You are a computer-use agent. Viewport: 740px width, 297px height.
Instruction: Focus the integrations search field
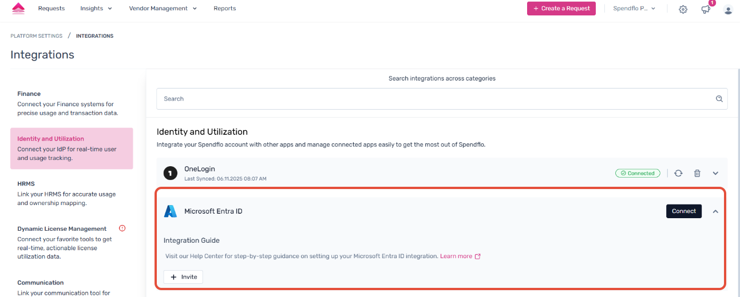point(435,99)
